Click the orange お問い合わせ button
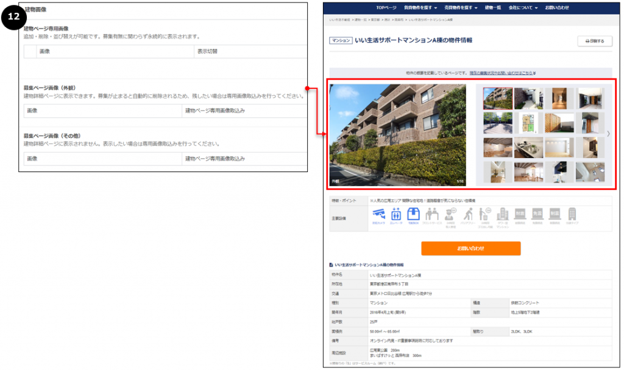The image size is (624, 371). (x=470, y=249)
